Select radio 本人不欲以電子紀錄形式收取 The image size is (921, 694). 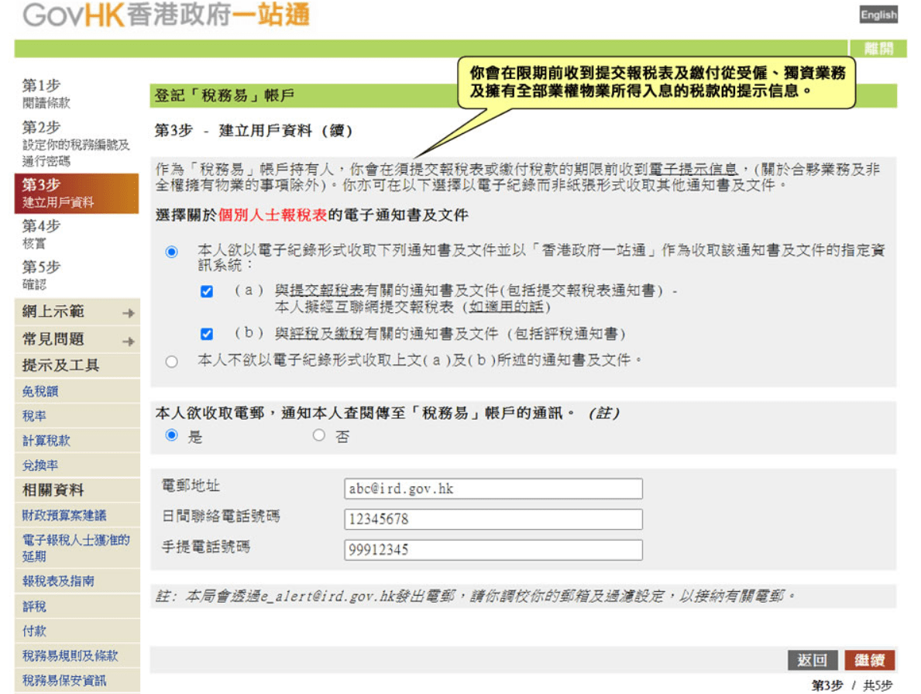pyautogui.click(x=171, y=361)
